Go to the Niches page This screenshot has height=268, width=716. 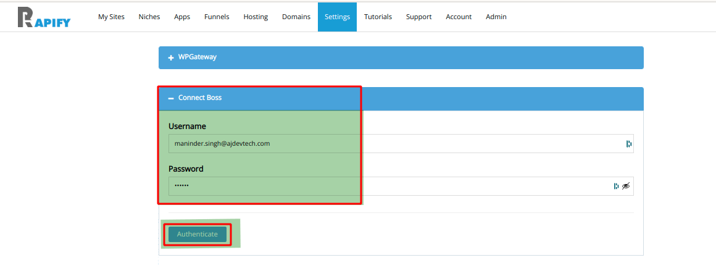(x=149, y=17)
